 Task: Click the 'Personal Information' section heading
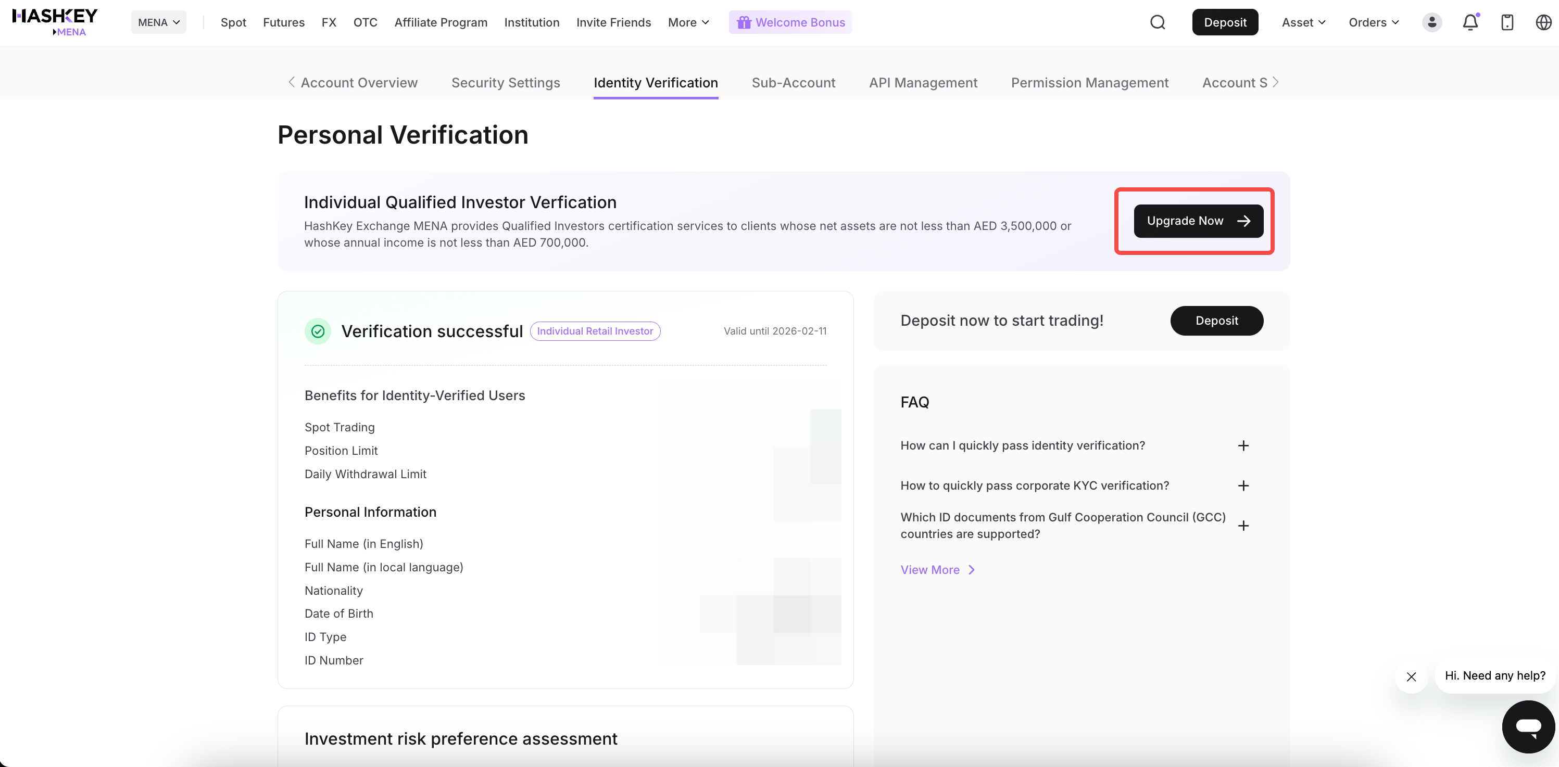(370, 512)
